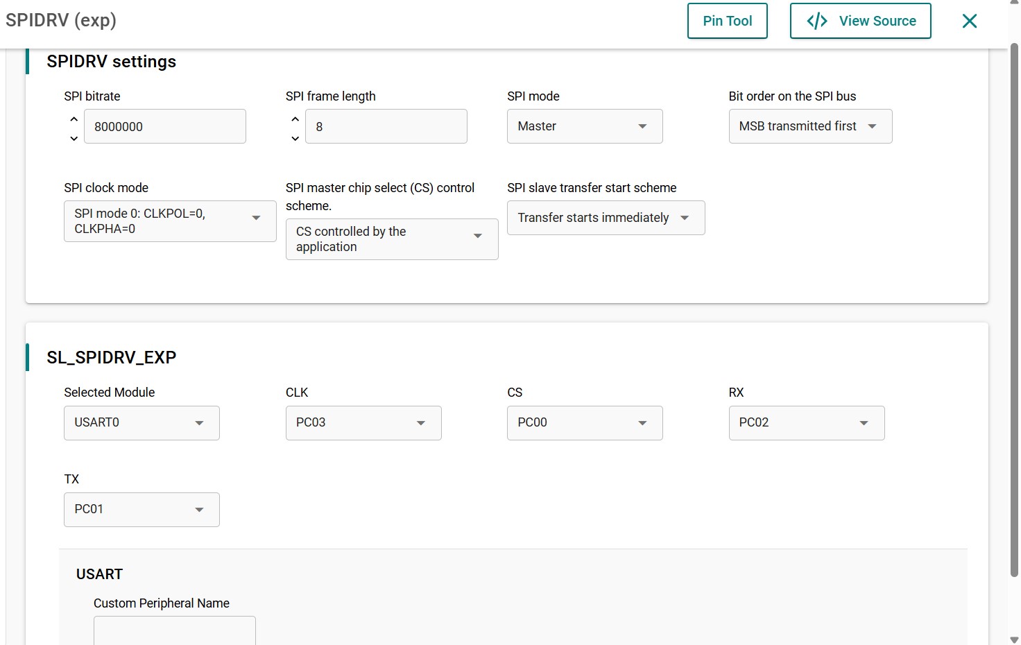Screen dimensions: 1021x645
Task: Open the TX pin dropdown
Action: coord(141,510)
